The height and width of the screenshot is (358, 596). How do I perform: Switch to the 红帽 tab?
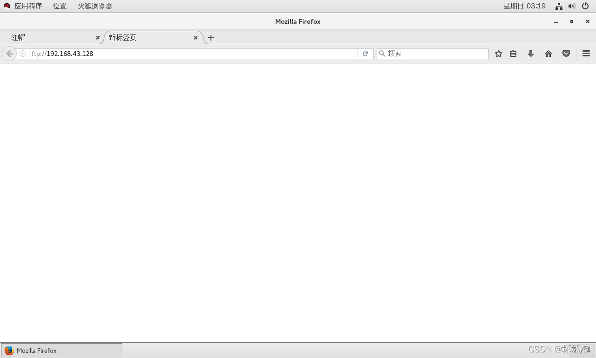[x=51, y=38]
